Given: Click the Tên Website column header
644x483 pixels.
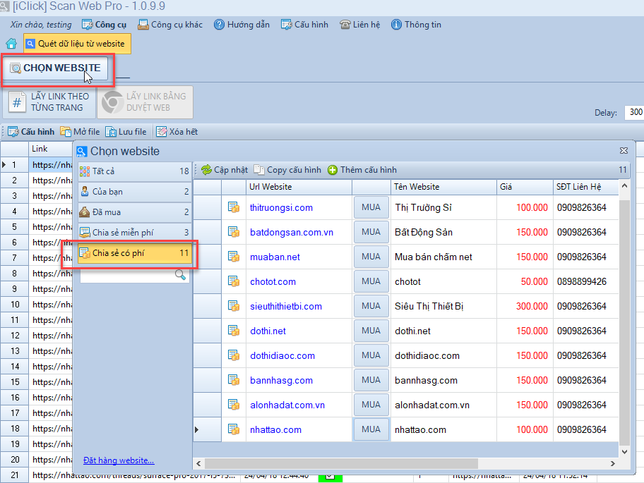Looking at the screenshot, I should pos(443,187).
